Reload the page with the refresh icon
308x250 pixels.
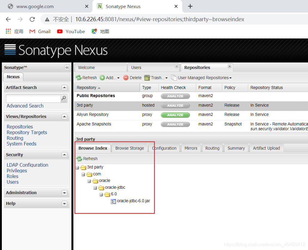click(32, 19)
